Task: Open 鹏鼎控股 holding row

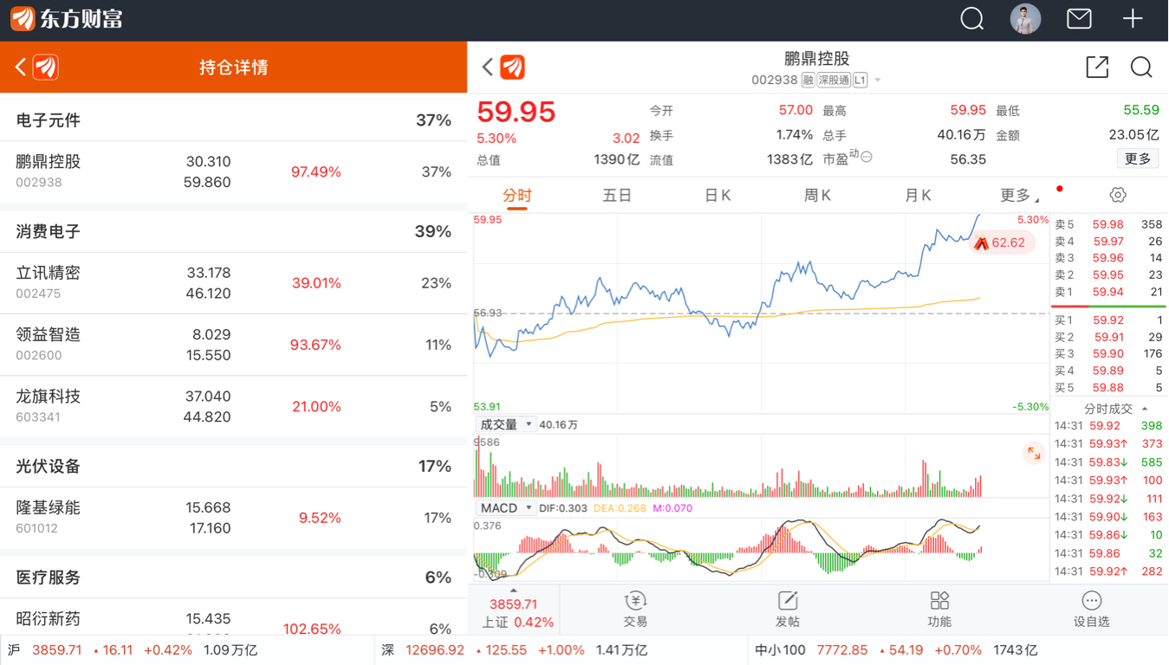Action: pos(234,171)
